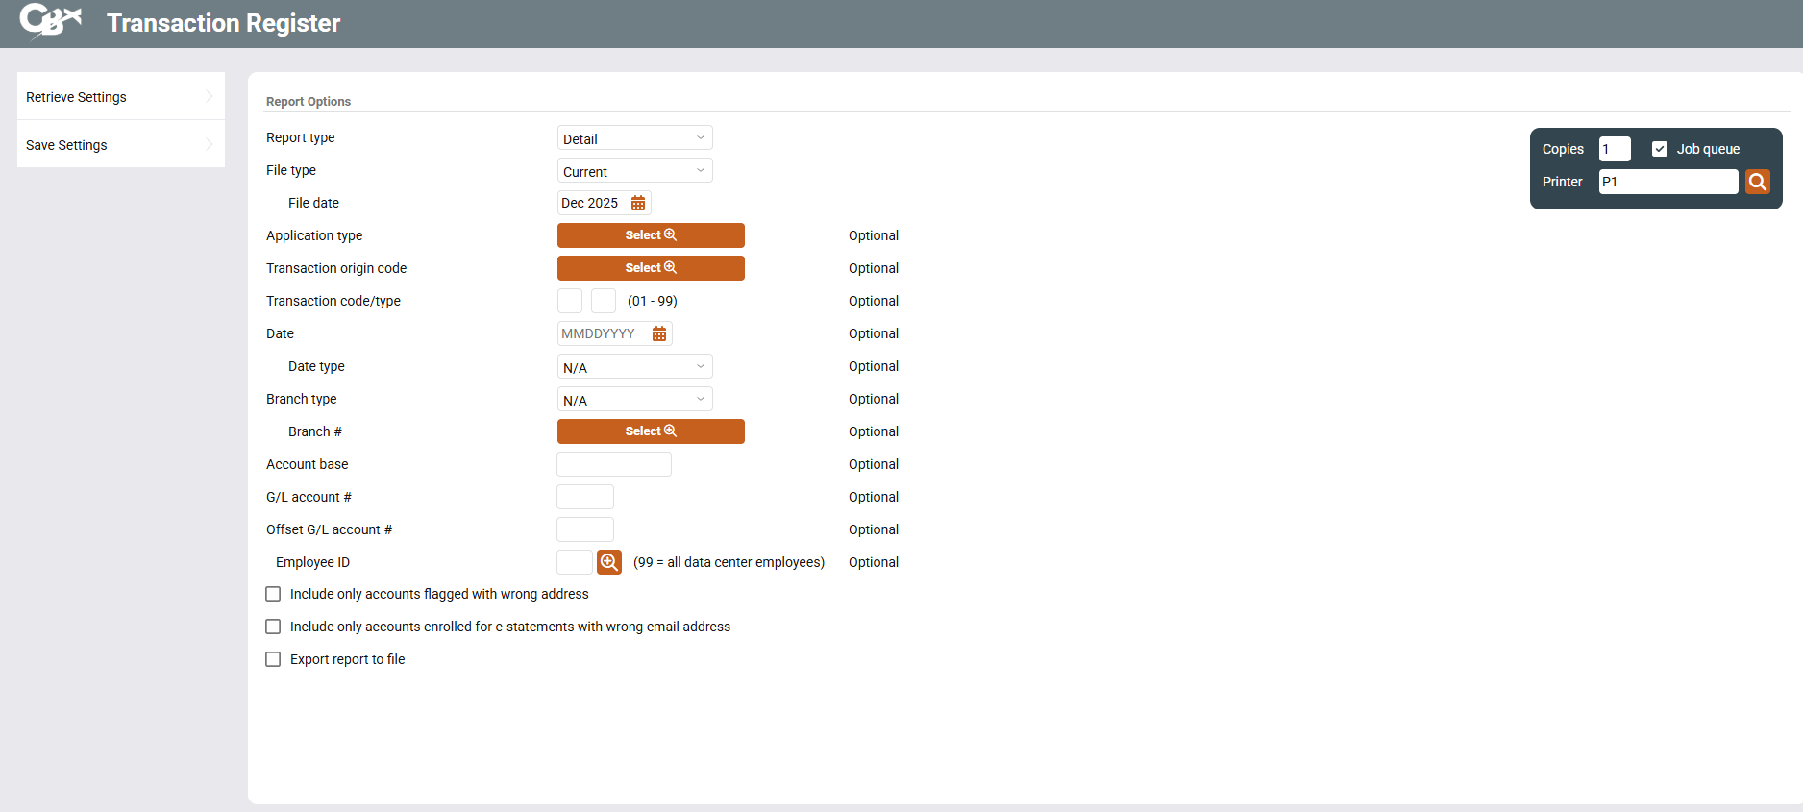This screenshot has width=1803, height=812.
Task: Click the Account base input field
Action: [x=614, y=464]
